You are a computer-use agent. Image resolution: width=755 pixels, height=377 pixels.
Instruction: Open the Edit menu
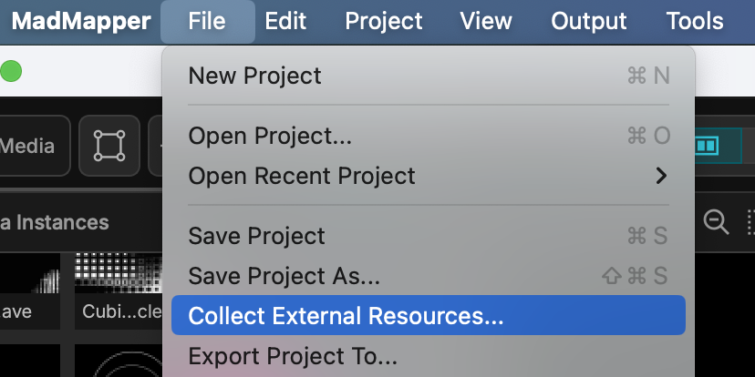pyautogui.click(x=285, y=21)
